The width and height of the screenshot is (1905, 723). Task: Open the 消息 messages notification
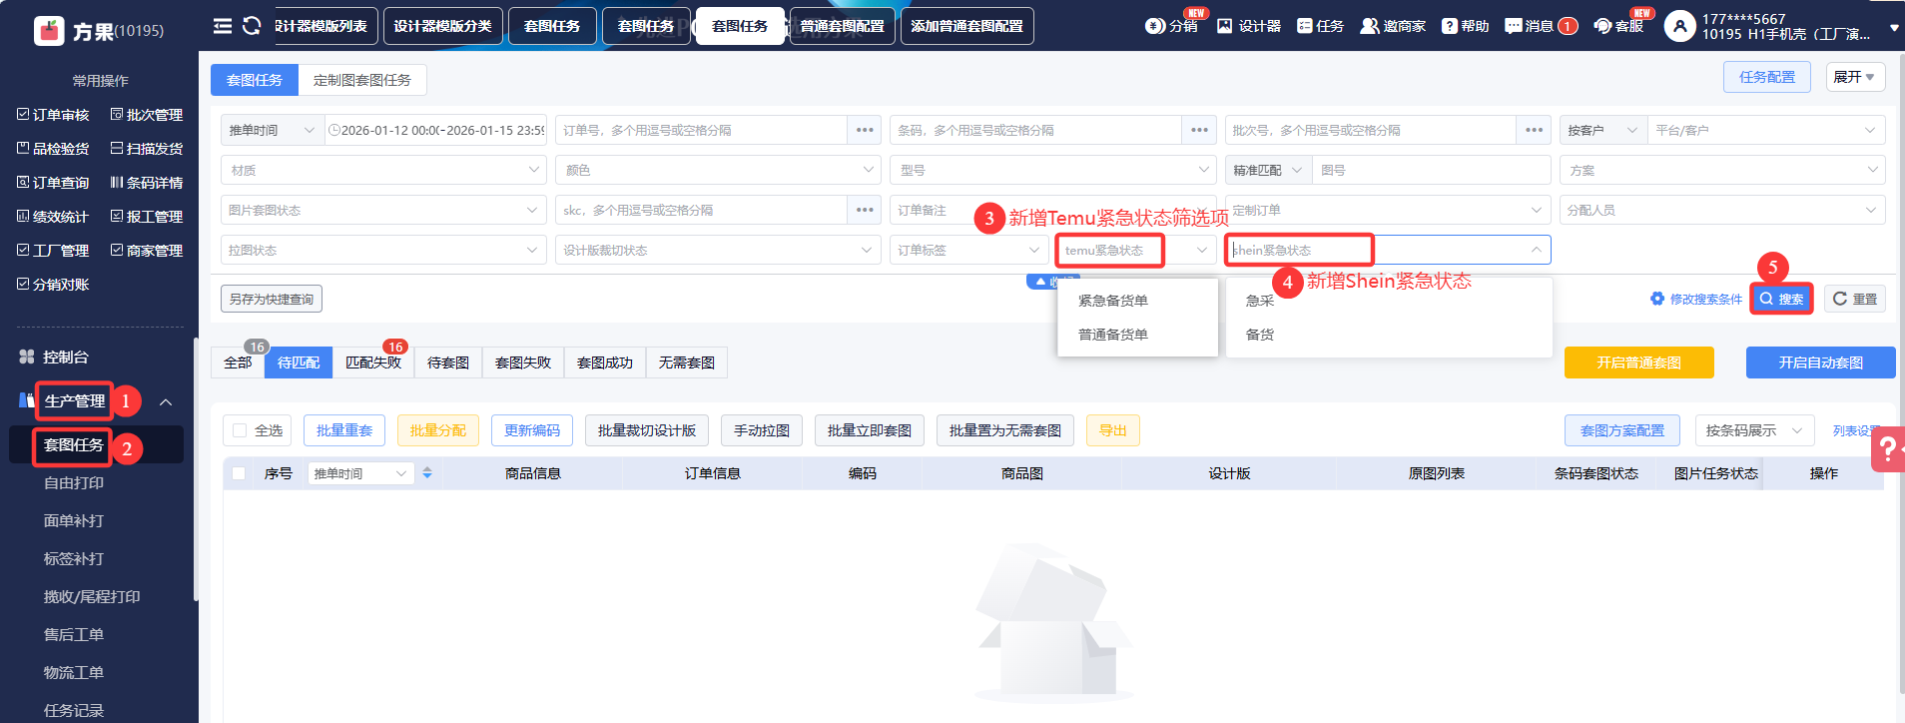1541,26
